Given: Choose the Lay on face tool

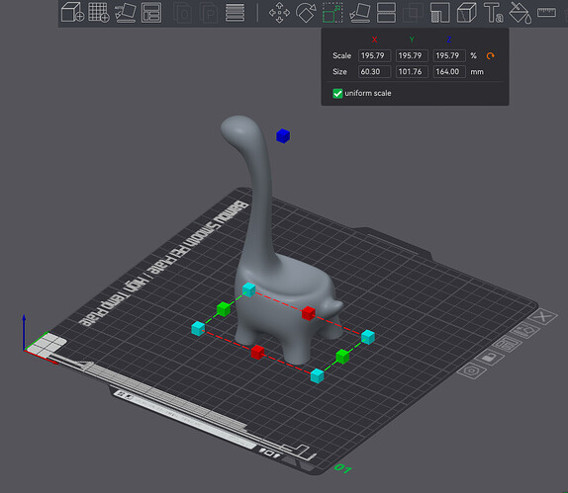Looking at the screenshot, I should pos(359,12).
